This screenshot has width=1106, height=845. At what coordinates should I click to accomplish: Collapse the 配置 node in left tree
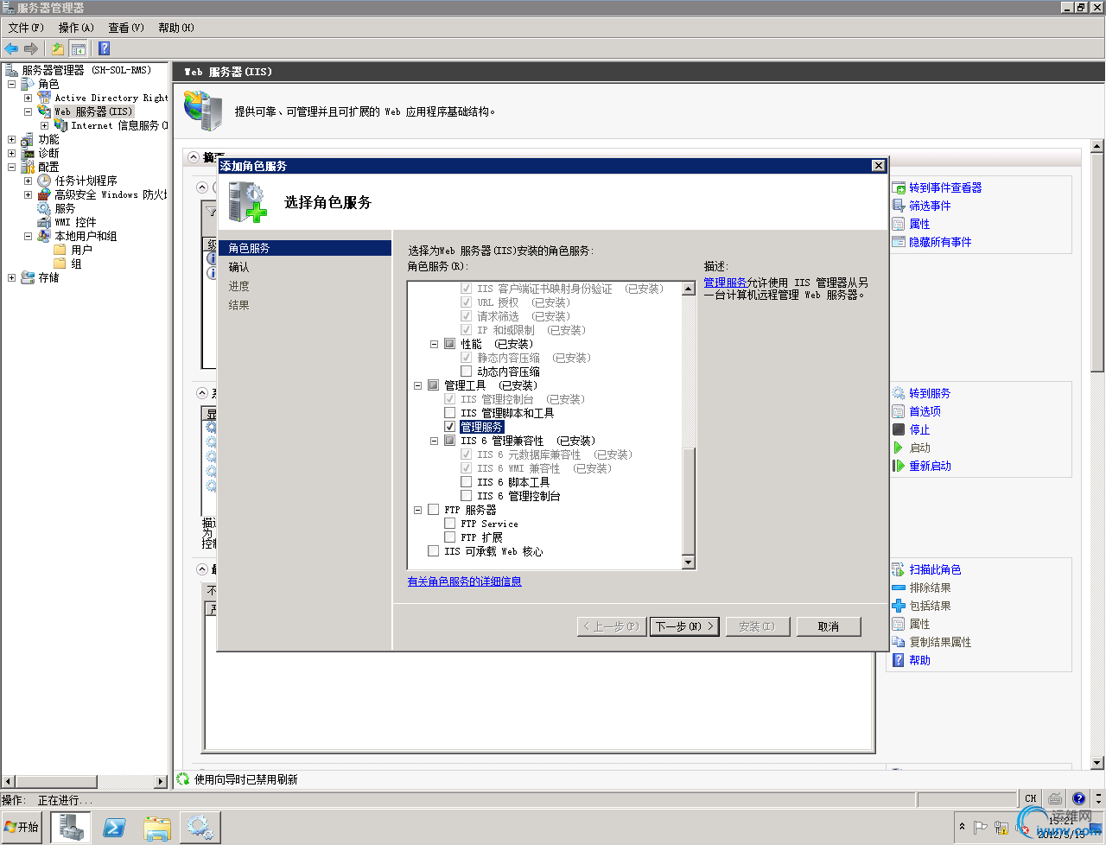pyautogui.click(x=12, y=167)
